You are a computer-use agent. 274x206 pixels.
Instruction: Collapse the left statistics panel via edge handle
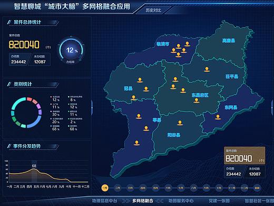(x=92, y=107)
